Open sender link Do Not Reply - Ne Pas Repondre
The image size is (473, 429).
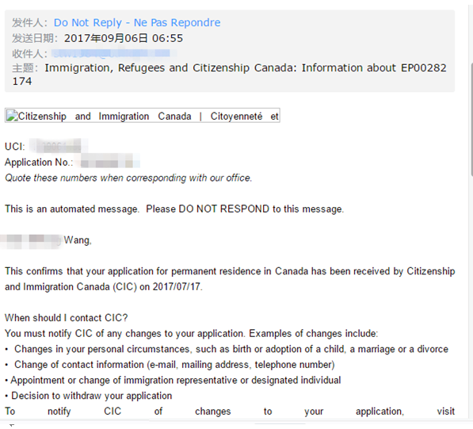coord(137,23)
